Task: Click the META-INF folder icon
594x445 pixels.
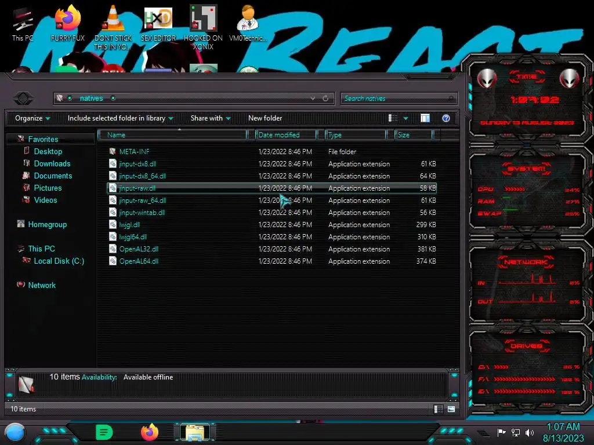Action: 113,151
